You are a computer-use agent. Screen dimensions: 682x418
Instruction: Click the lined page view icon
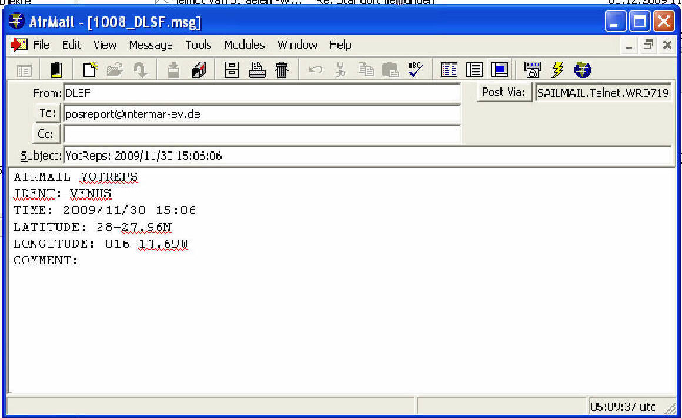[x=474, y=69]
